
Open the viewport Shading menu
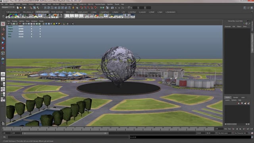point(14,21)
